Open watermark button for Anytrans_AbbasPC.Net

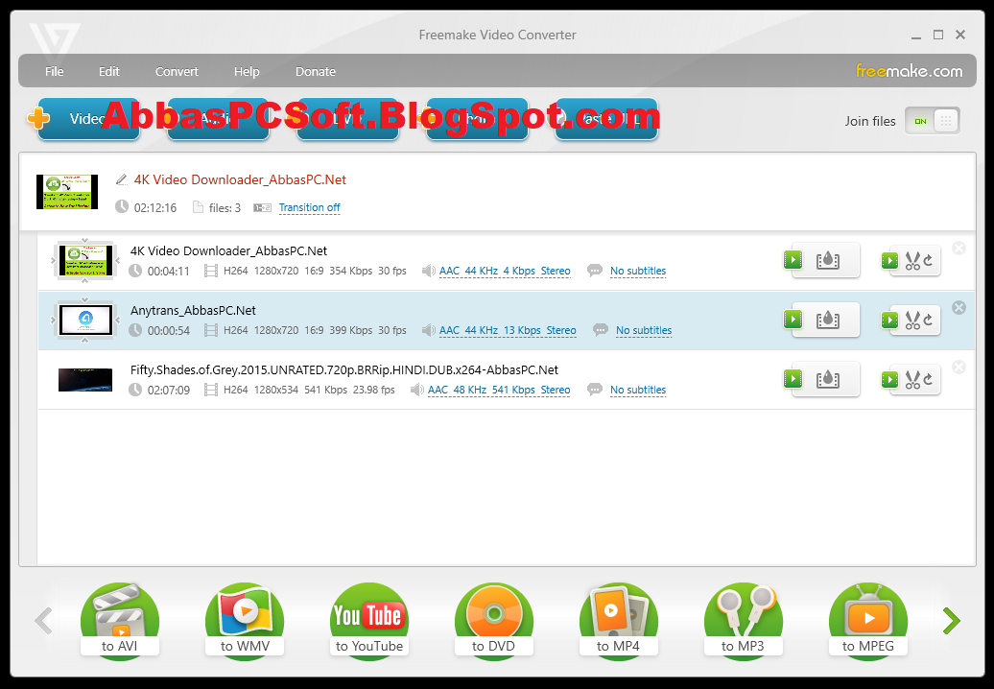(x=821, y=320)
